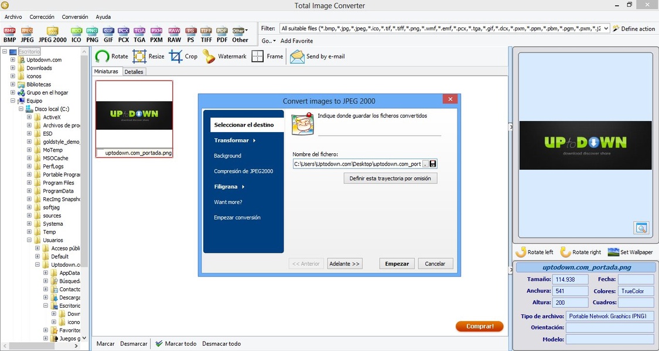Viewport: 659px width, 351px height.
Task: Open the Resize tool
Action: point(149,56)
